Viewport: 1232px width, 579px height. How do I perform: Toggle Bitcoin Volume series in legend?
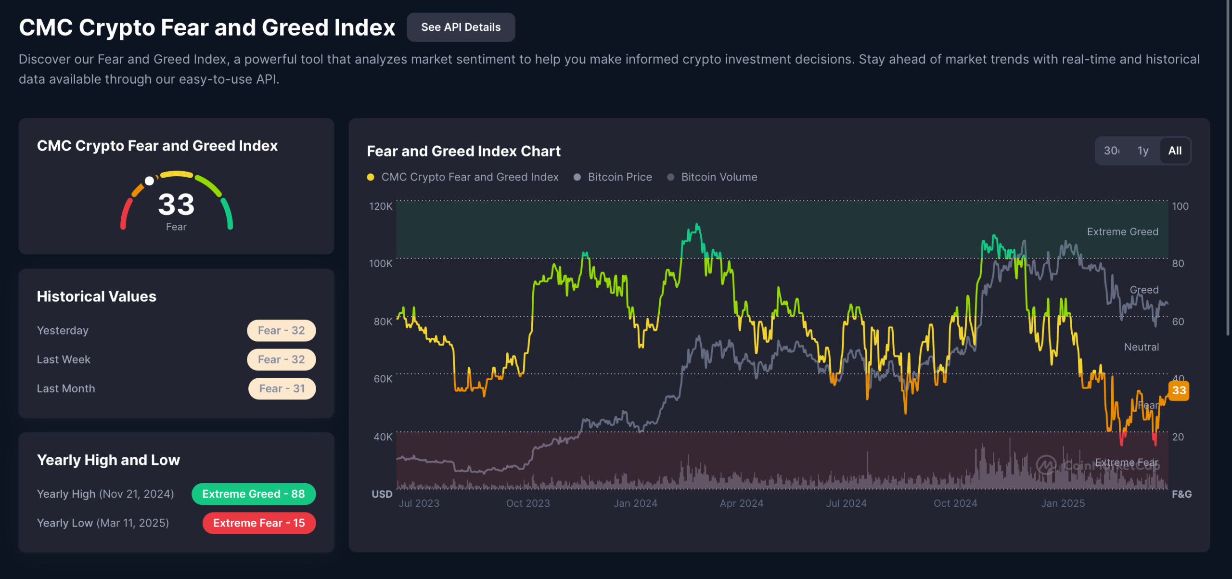point(712,177)
